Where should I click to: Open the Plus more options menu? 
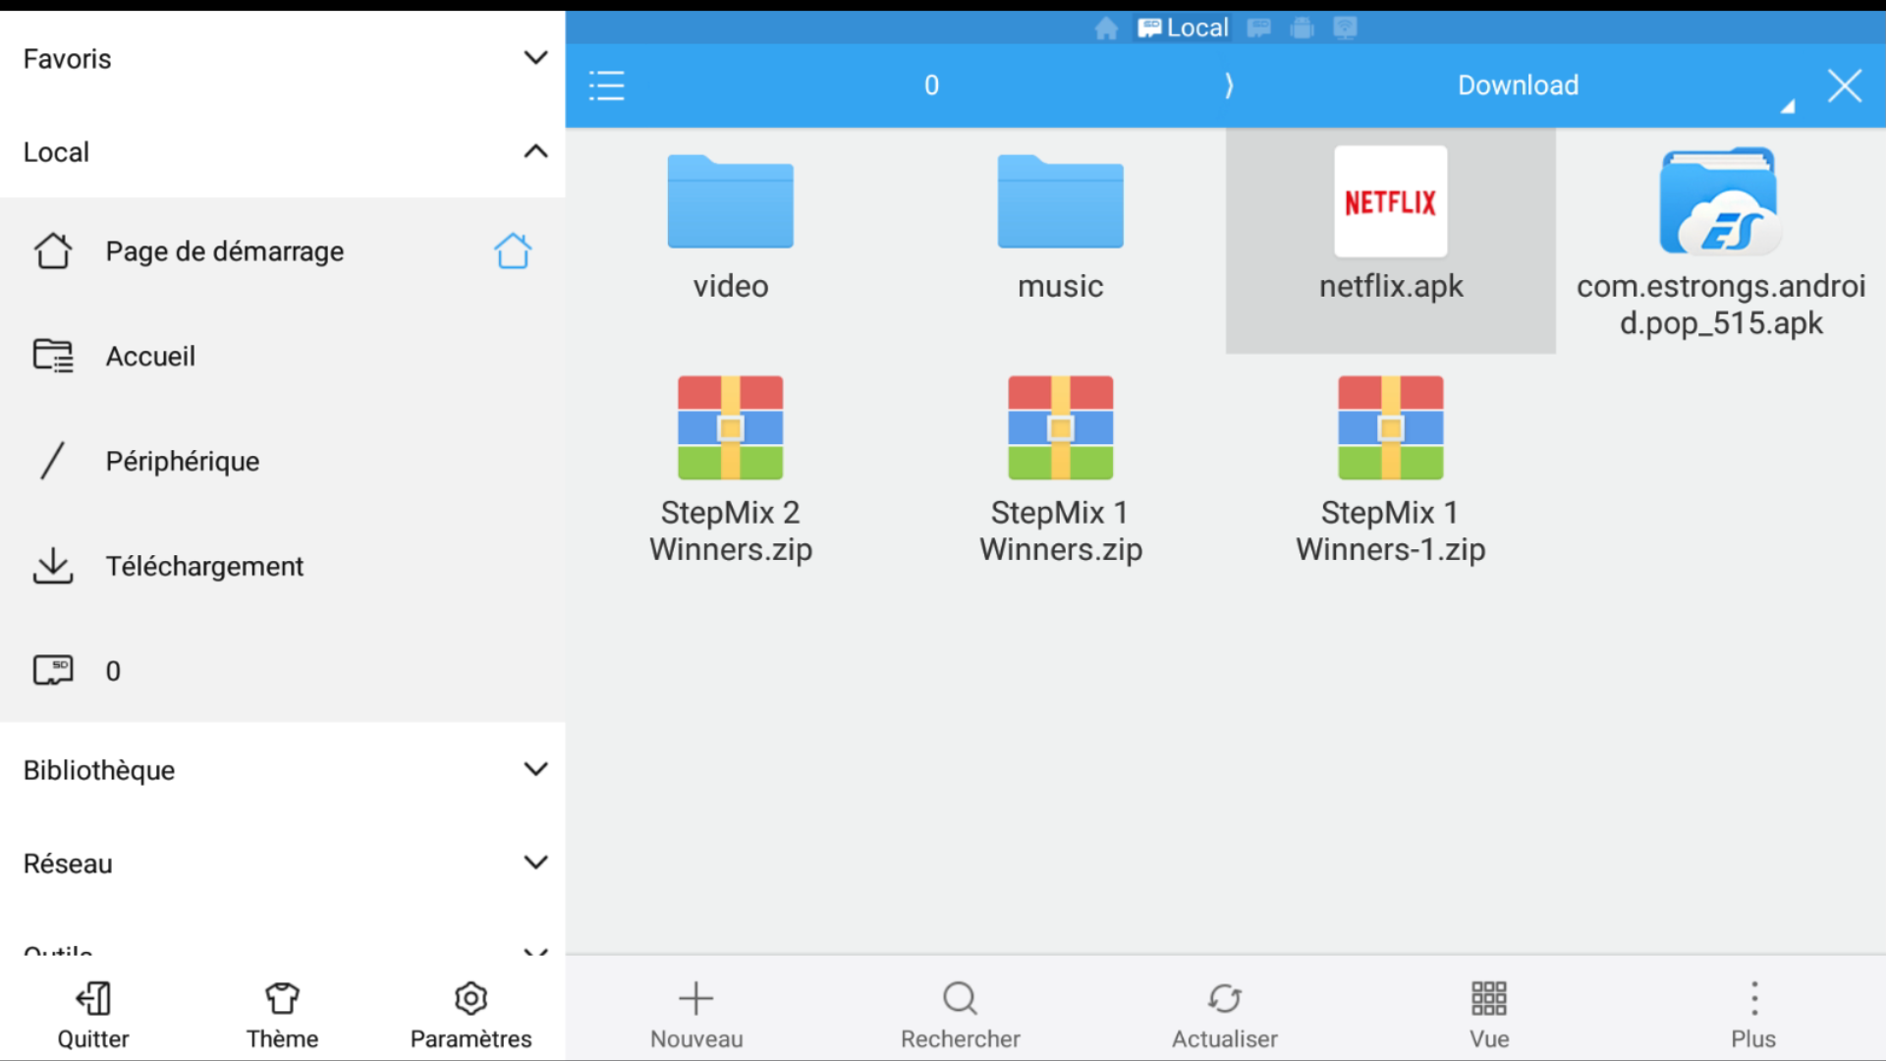[x=1753, y=998]
